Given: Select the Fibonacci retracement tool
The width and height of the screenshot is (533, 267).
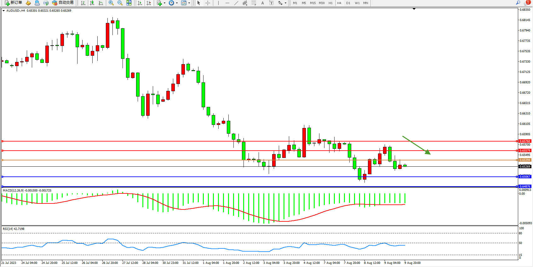Looking at the screenshot, I should [x=254, y=3].
